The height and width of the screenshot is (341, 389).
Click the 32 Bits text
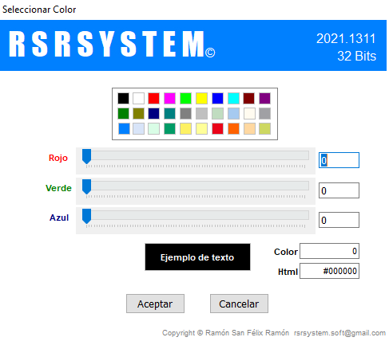coord(357,56)
